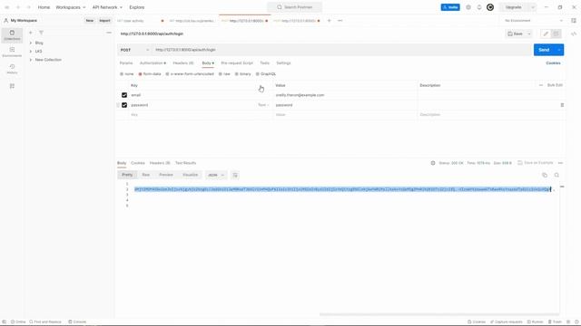Copy response using the copy icon
The width and height of the screenshot is (581, 326).
click(x=545, y=175)
